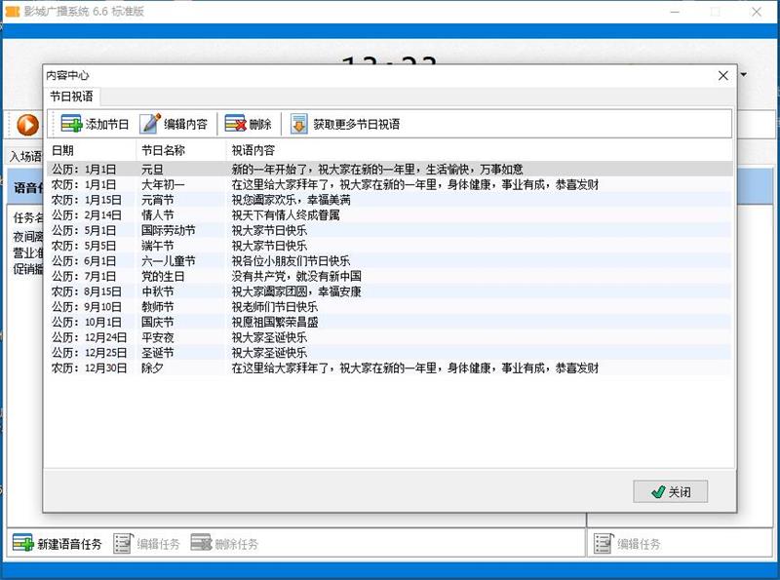Viewport: 780px width, 580px height.
Task: Close the 内容中心 dialog with X
Action: (722, 75)
